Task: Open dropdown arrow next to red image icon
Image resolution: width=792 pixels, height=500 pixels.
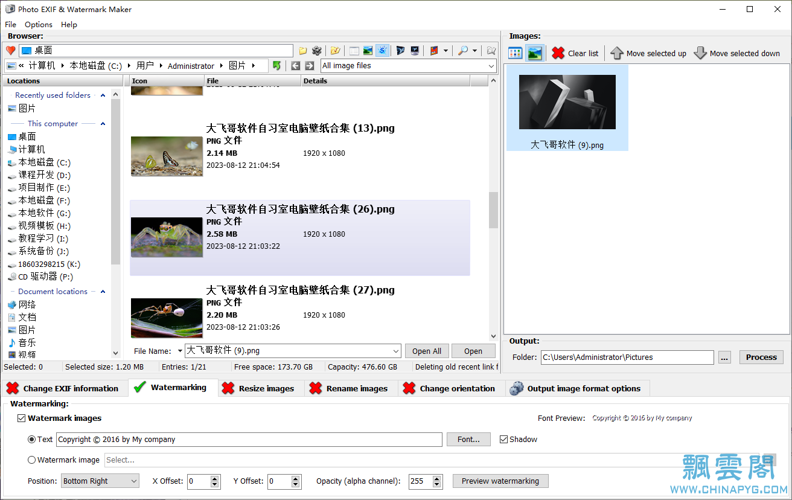Action: [x=445, y=51]
